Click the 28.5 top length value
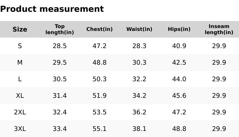 (60, 46)
